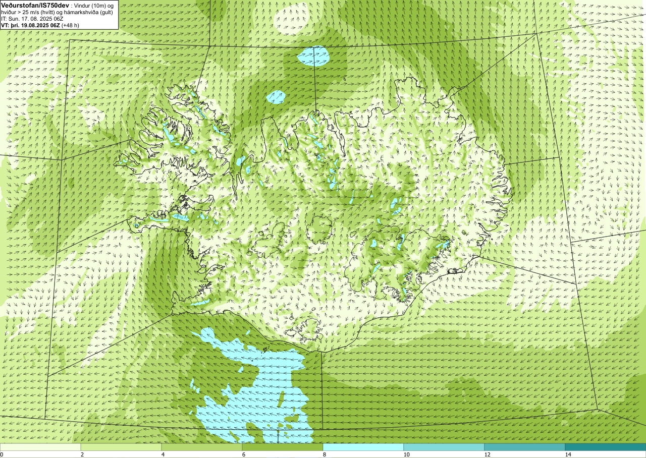Click the topmost cyan patch north of Iceland
This screenshot has width=646, height=458.
click(313, 56)
